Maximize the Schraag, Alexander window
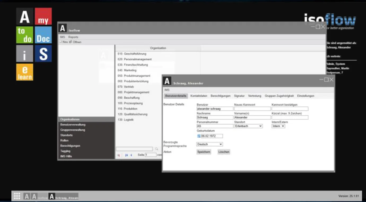Screen dimensions: 366x202 click(x=326, y=80)
